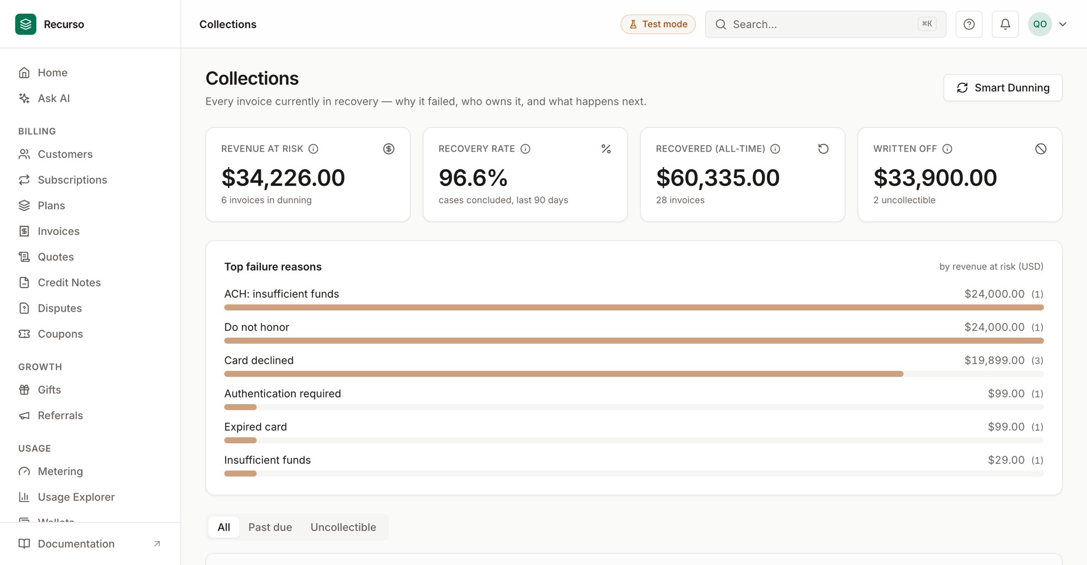
Task: Click the Expired card row label
Action: (x=255, y=426)
